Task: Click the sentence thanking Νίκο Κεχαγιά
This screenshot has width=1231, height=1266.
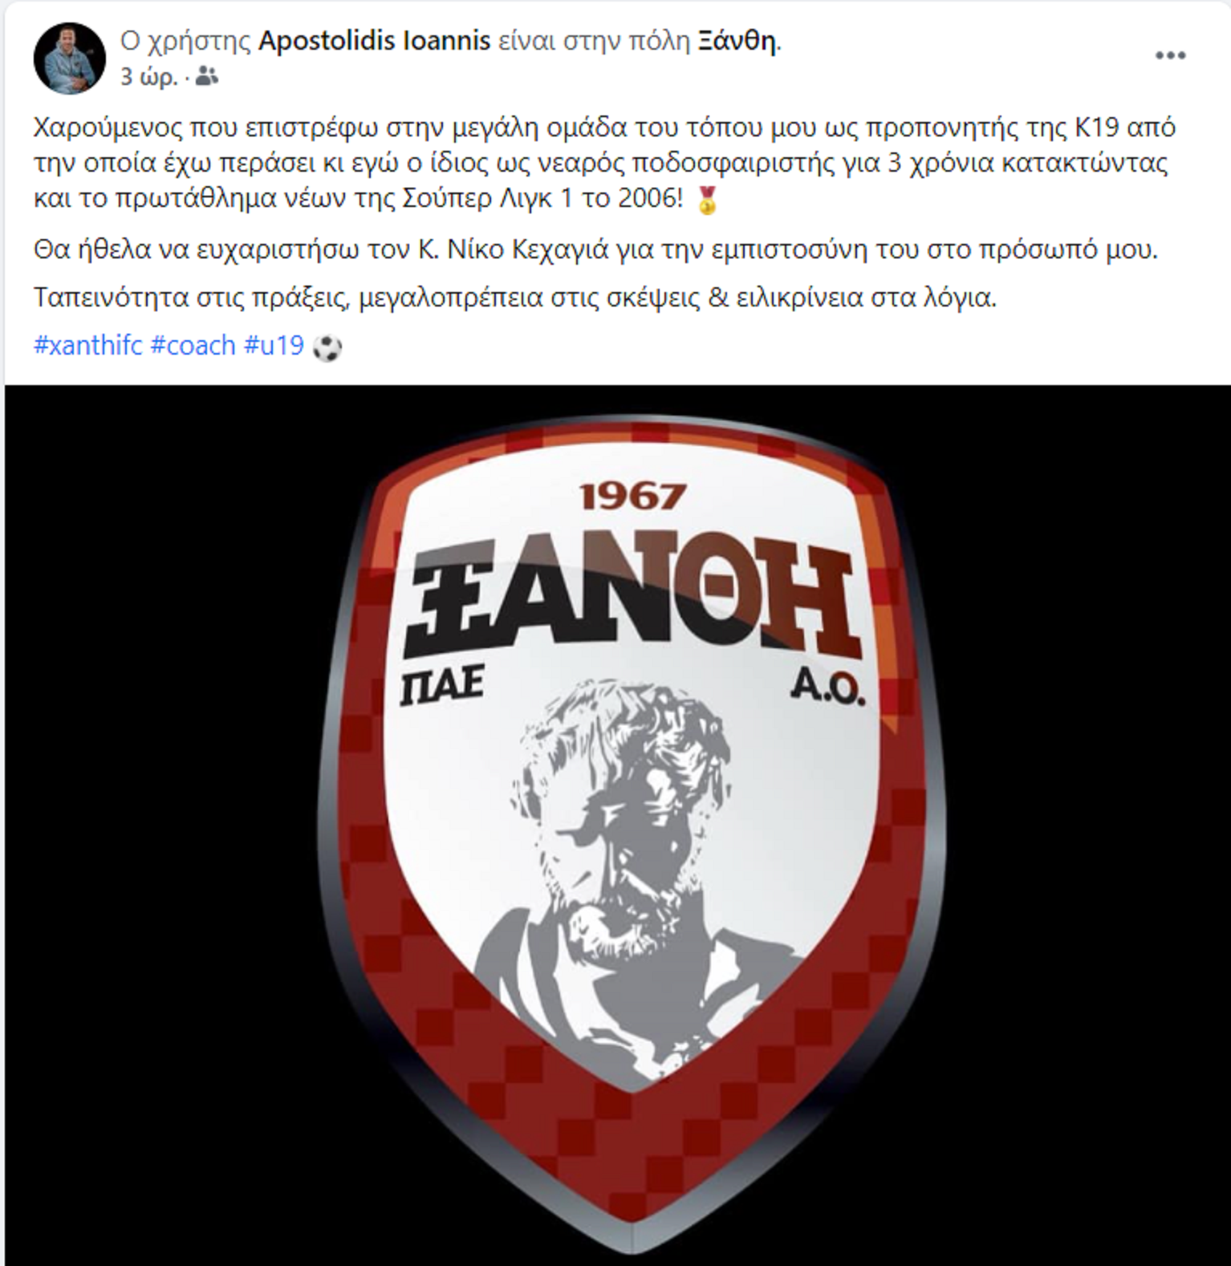Action: click(596, 249)
